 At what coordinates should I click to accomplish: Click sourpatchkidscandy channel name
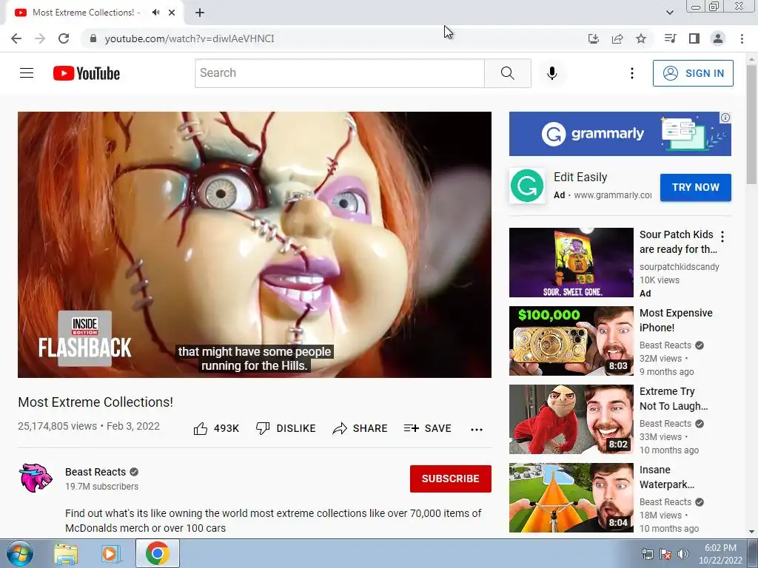(x=680, y=267)
